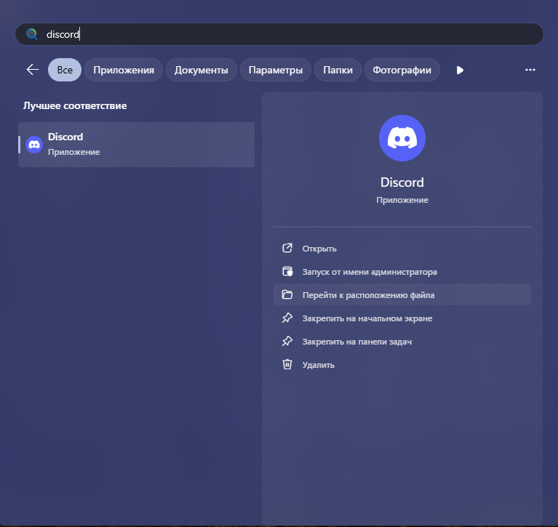Choose 'Перейти к расположению файла'
Image resolution: width=558 pixels, height=527 pixels.
(x=402, y=295)
